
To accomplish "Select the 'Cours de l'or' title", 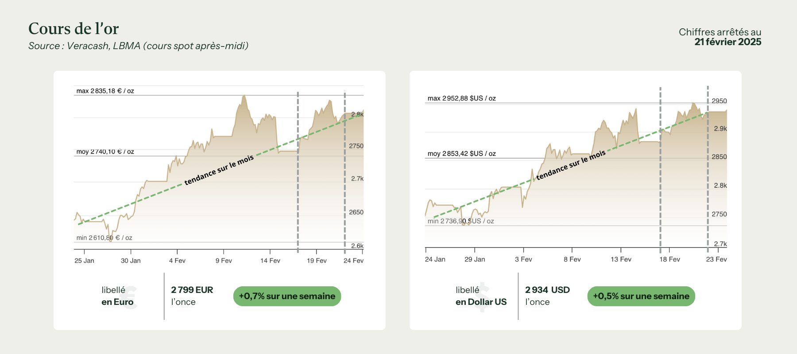I will pos(74,29).
